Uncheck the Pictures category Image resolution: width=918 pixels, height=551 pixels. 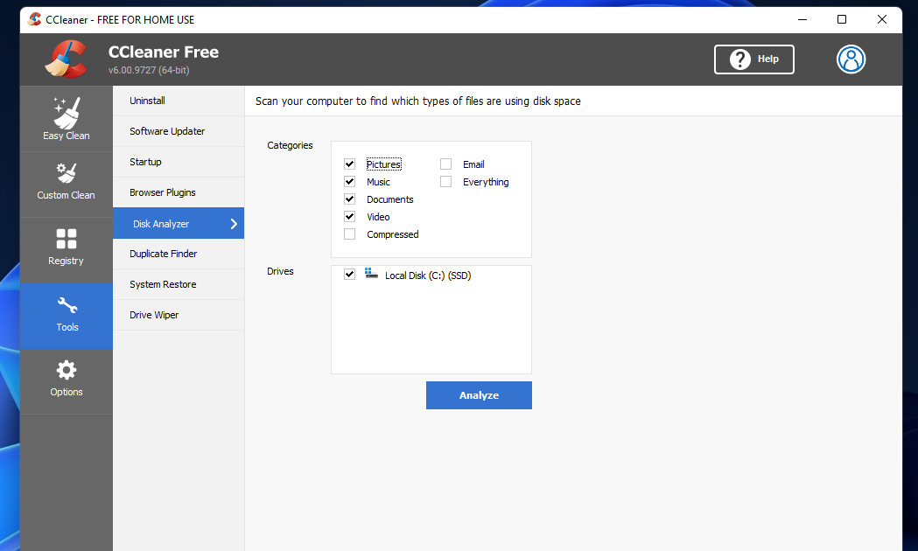pyautogui.click(x=349, y=164)
